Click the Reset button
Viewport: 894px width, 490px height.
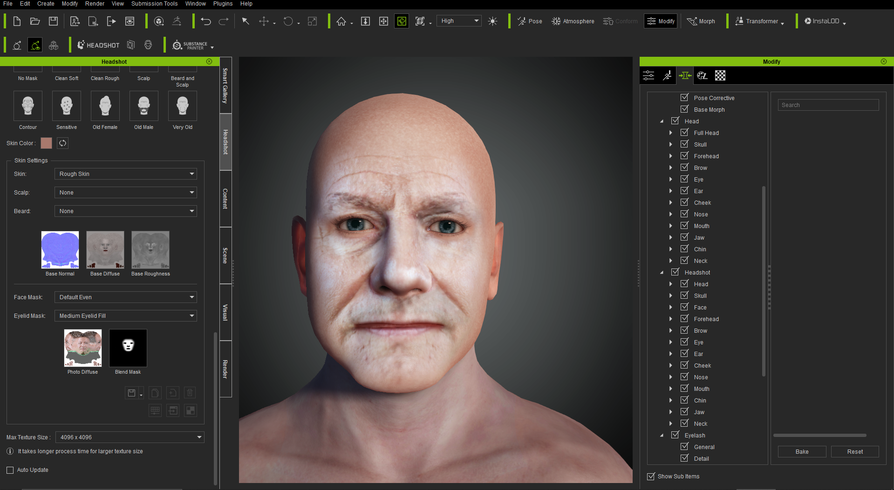pyautogui.click(x=855, y=452)
